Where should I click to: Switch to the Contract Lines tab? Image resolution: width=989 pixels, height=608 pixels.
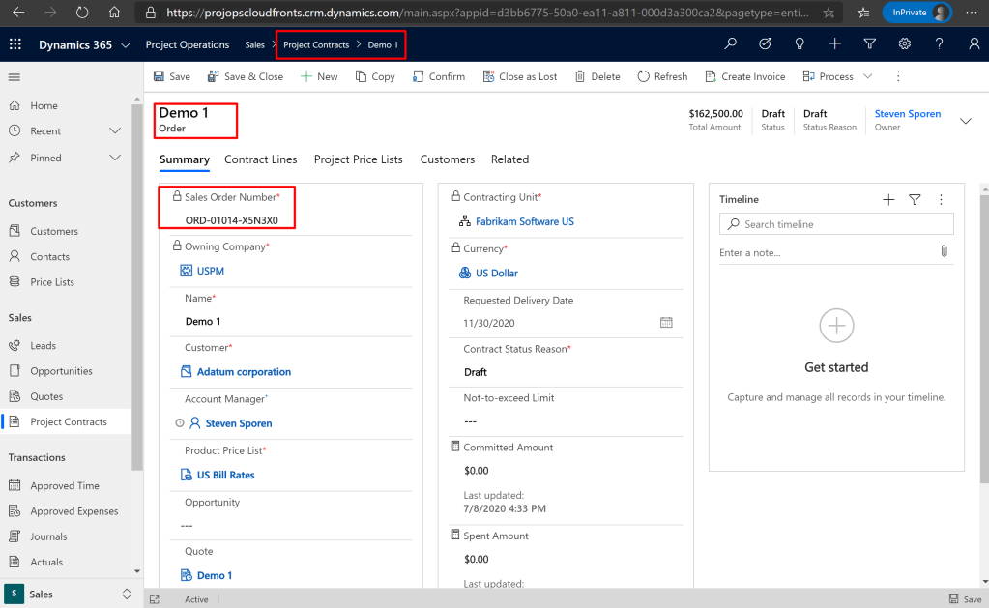click(x=261, y=159)
